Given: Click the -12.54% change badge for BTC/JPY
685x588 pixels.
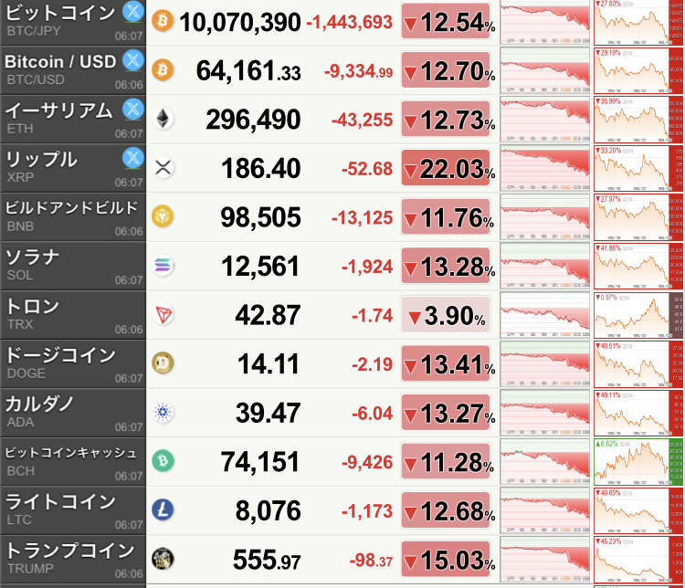Looking at the screenshot, I should 448,22.
